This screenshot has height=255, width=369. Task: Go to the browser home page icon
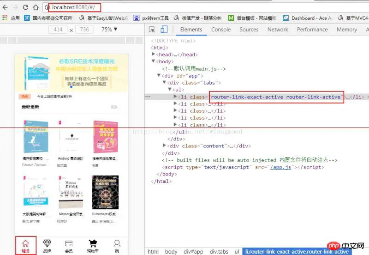36,7
